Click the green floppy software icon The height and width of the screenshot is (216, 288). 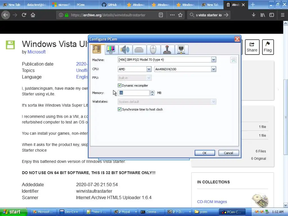(x=10, y=45)
